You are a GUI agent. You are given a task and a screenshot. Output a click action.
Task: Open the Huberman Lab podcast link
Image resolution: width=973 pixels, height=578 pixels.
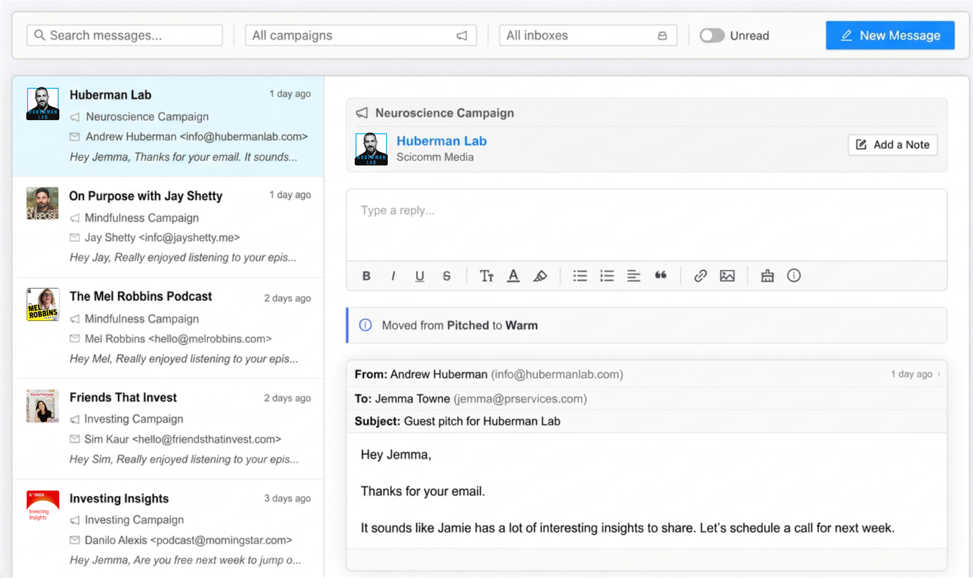(441, 141)
